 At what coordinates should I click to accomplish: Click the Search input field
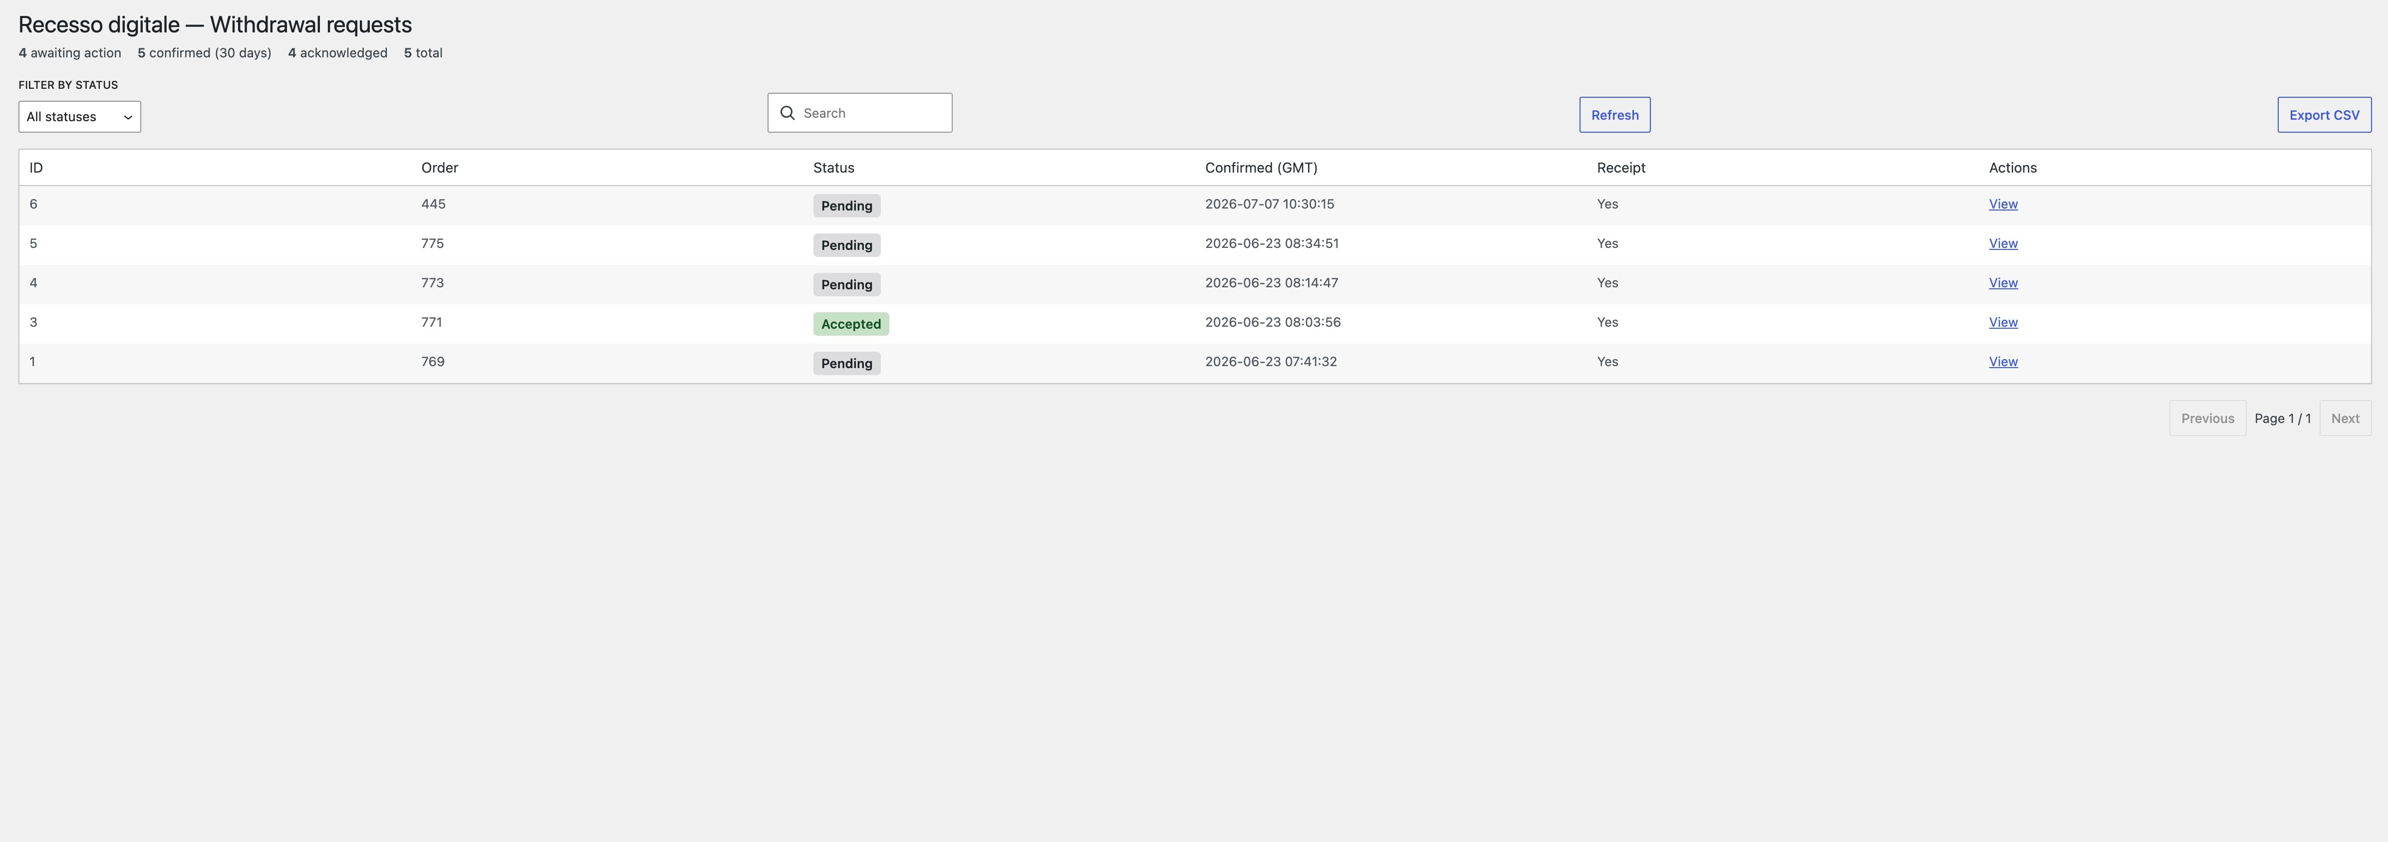coord(859,113)
